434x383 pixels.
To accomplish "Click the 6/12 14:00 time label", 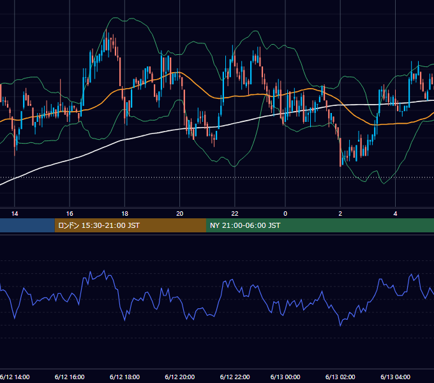I will coord(15,377).
